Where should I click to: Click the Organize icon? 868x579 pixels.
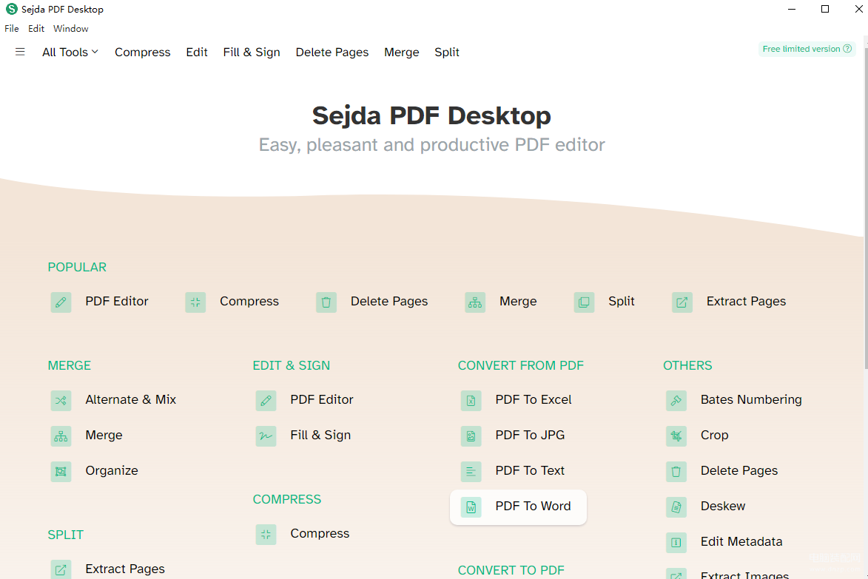pyautogui.click(x=61, y=472)
